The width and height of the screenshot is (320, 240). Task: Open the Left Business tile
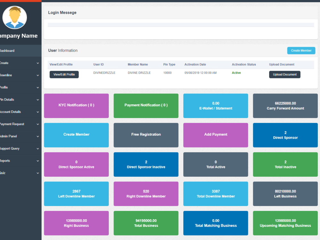(285, 194)
